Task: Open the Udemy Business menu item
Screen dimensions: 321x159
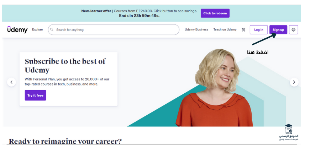Action: click(196, 30)
